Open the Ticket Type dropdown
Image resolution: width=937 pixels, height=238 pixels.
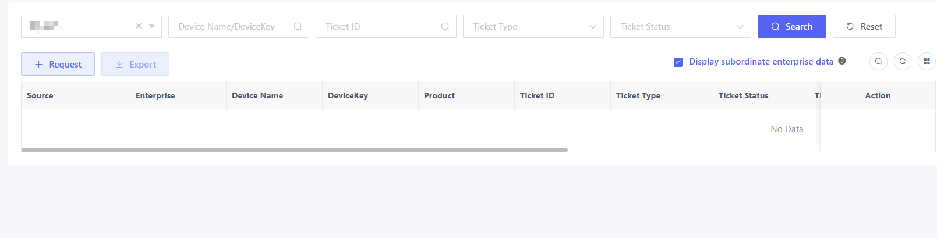click(533, 27)
